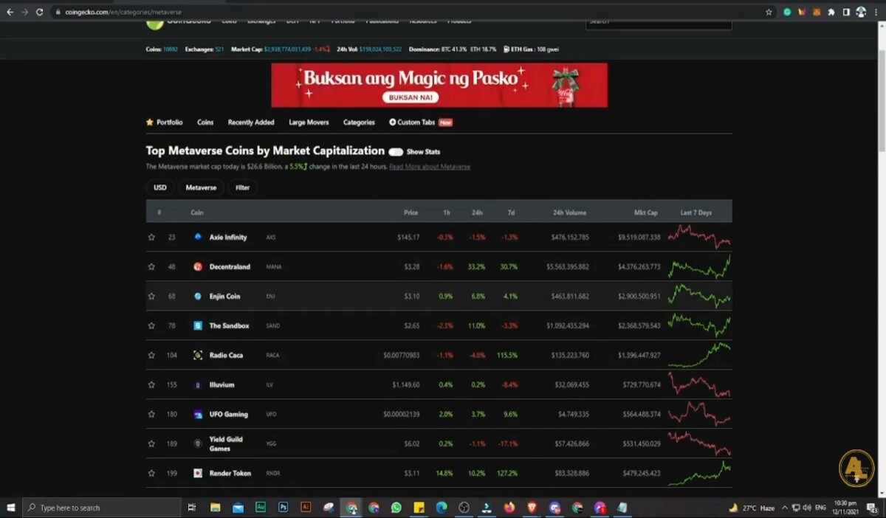Viewport: 886px width, 518px height.
Task: Open the Grammarly extension icon
Action: pos(788,12)
